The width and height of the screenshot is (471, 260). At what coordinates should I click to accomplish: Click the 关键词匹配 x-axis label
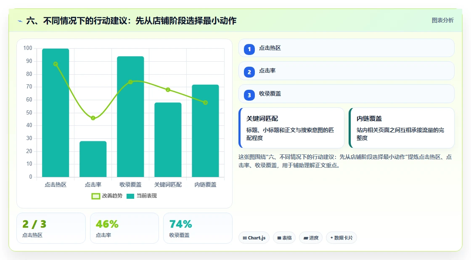click(168, 185)
